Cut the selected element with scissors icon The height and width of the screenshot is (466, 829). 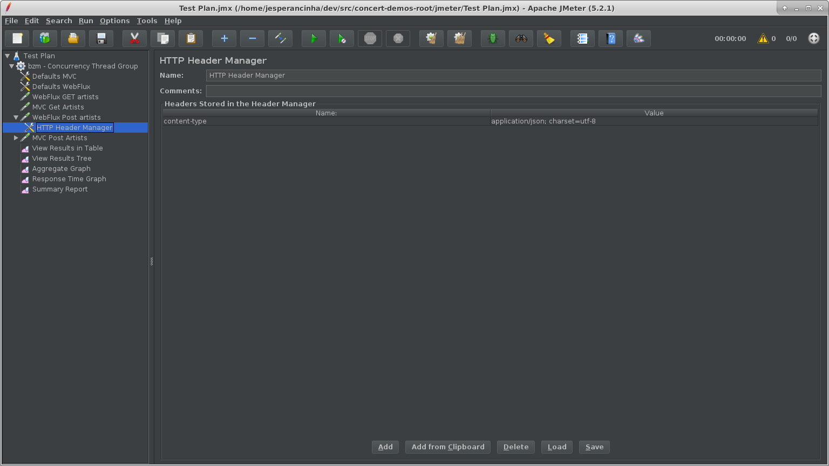(135, 38)
